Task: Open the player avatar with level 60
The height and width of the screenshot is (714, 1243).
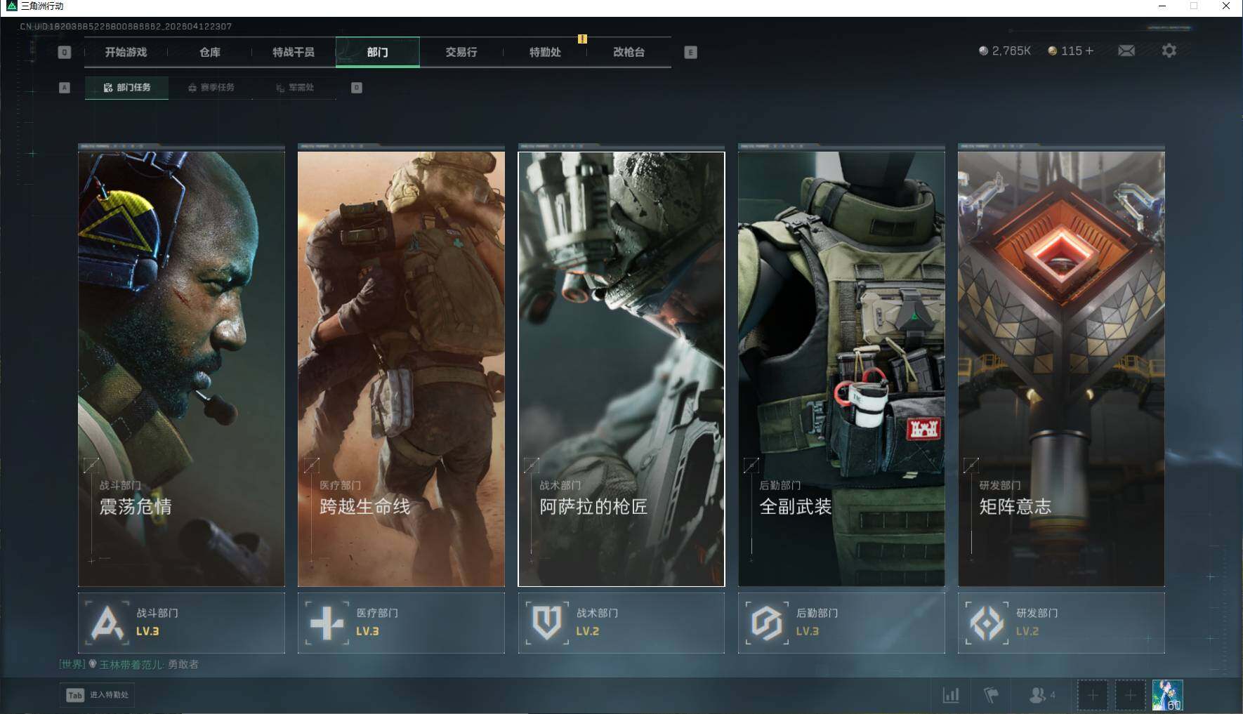Action: 1167,695
